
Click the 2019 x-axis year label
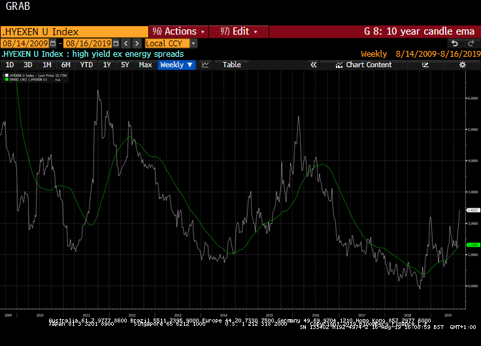[448, 315]
